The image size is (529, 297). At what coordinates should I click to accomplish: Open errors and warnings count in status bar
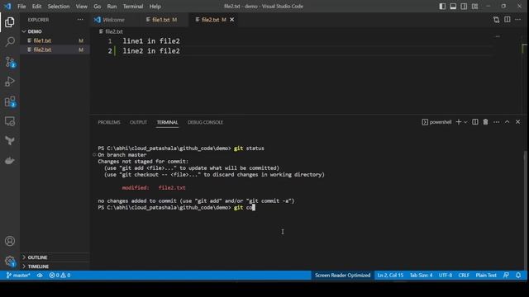pos(60,275)
